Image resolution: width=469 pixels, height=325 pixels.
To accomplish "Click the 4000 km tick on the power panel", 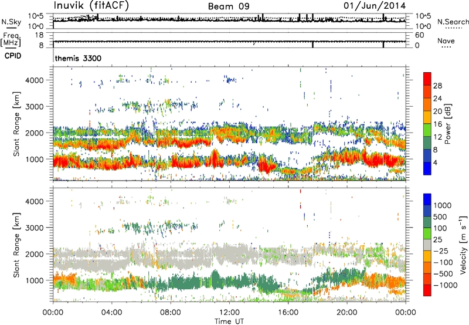I will point(34,80).
